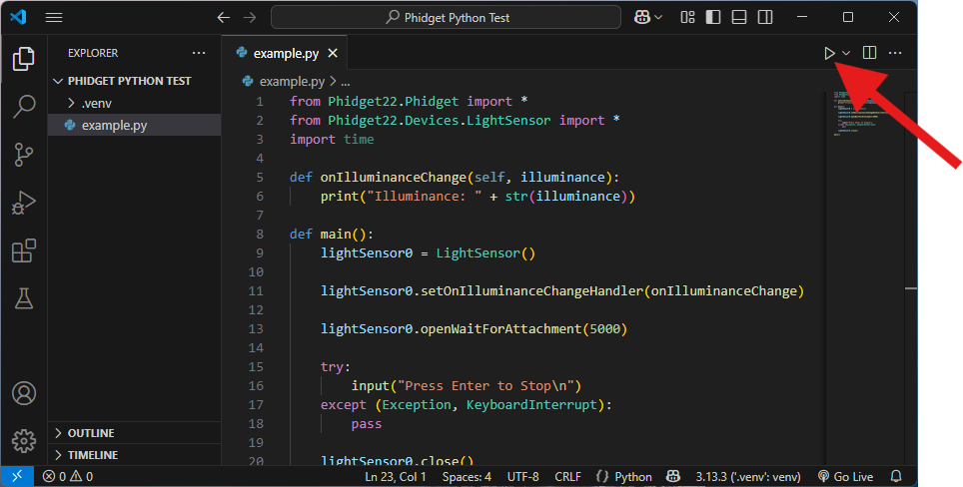Toggle the bottom panel
The width and height of the screenshot is (963, 487).
pyautogui.click(x=739, y=17)
